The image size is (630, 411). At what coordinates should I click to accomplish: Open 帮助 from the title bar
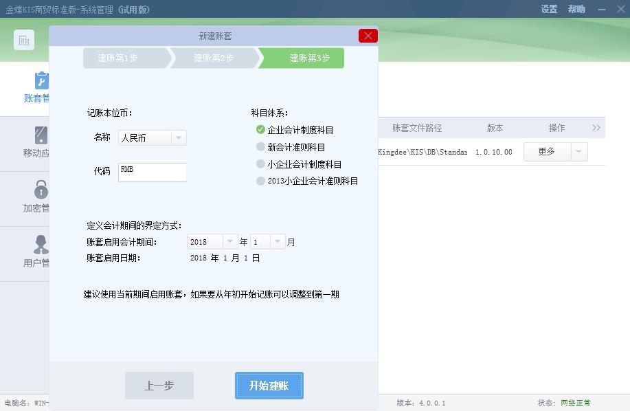tap(576, 10)
